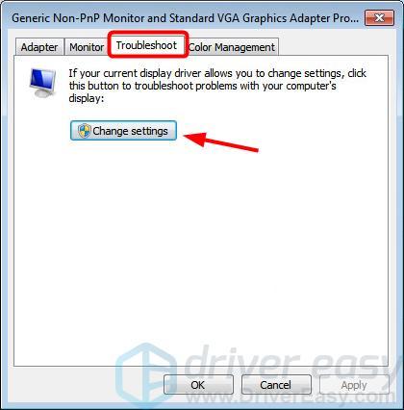Click the dialog title bar text
Viewport: 404px width, 410px height.
coord(186,18)
